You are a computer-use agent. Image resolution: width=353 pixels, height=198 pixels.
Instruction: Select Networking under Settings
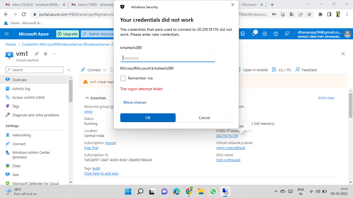tap(22, 135)
